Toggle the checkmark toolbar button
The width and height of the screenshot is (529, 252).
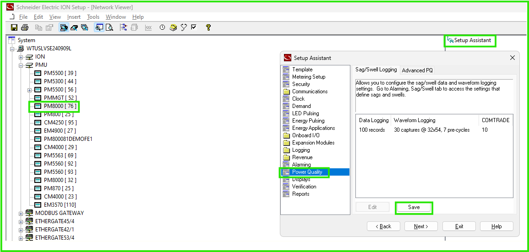pyautogui.click(x=194, y=27)
